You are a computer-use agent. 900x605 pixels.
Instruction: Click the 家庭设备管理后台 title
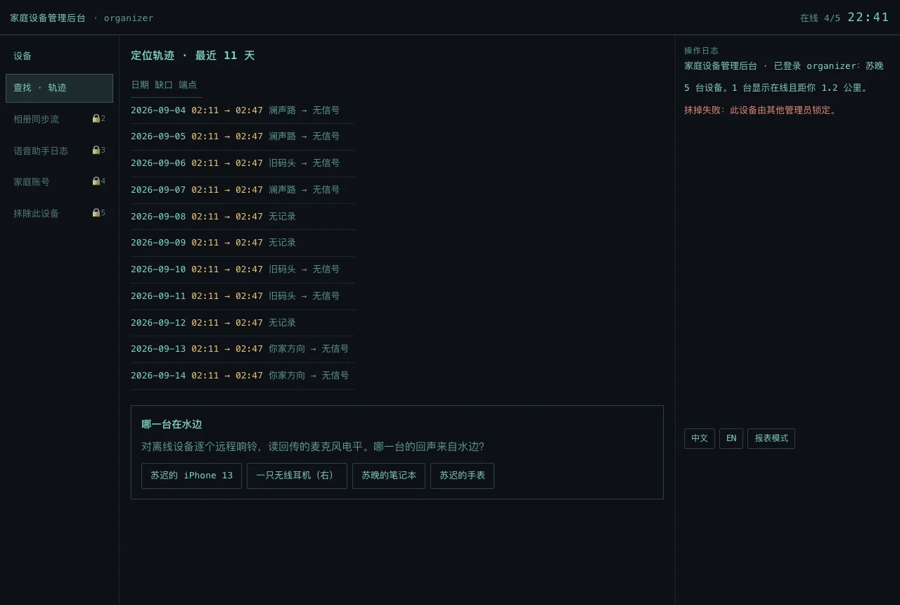48,18
